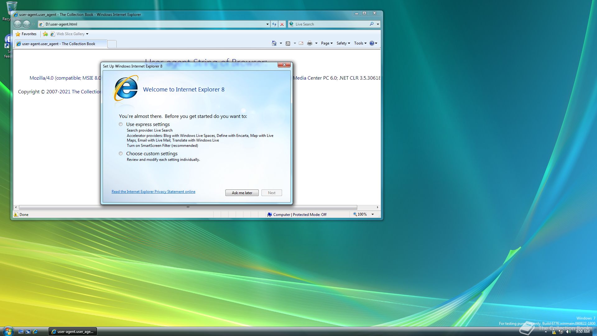Click the Add to Favorites Bar star icon

pyautogui.click(x=45, y=34)
